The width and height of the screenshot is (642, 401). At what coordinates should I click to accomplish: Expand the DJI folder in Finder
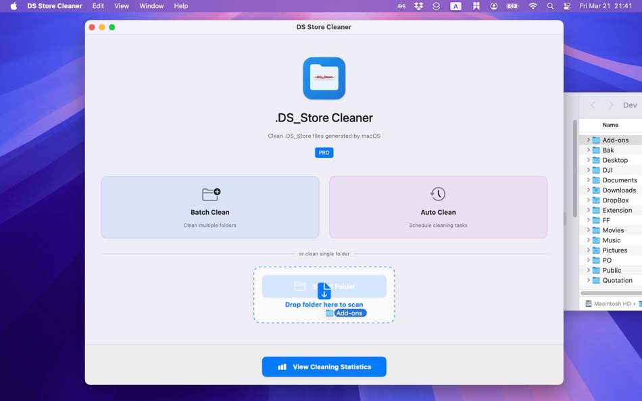pos(589,170)
